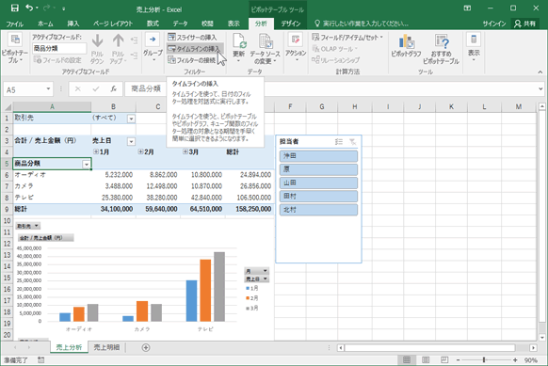Toggle slicer item 田村
Image resolution: width=548 pixels, height=366 pixels.
point(318,196)
